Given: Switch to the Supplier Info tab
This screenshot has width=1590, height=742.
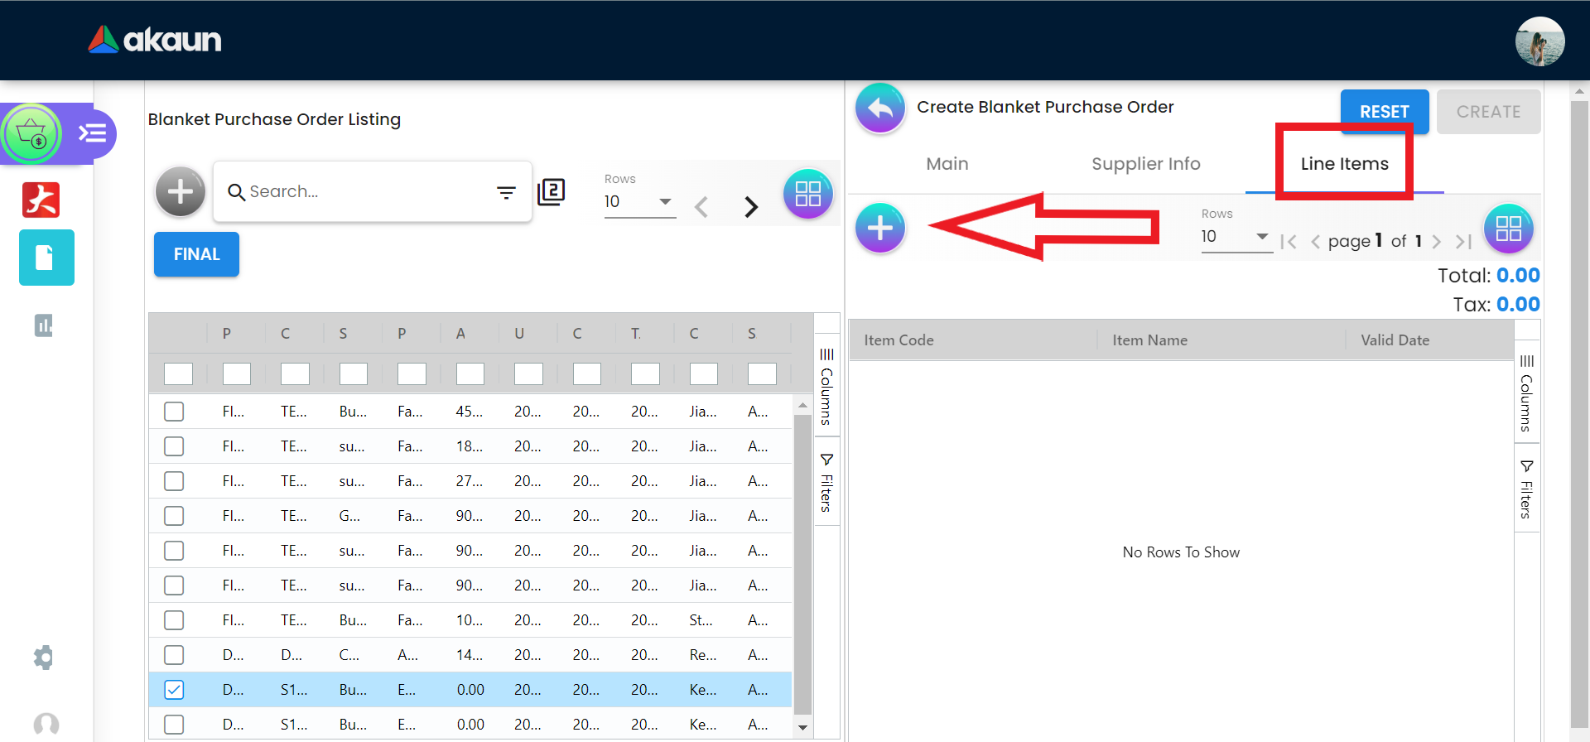Looking at the screenshot, I should coord(1146,164).
